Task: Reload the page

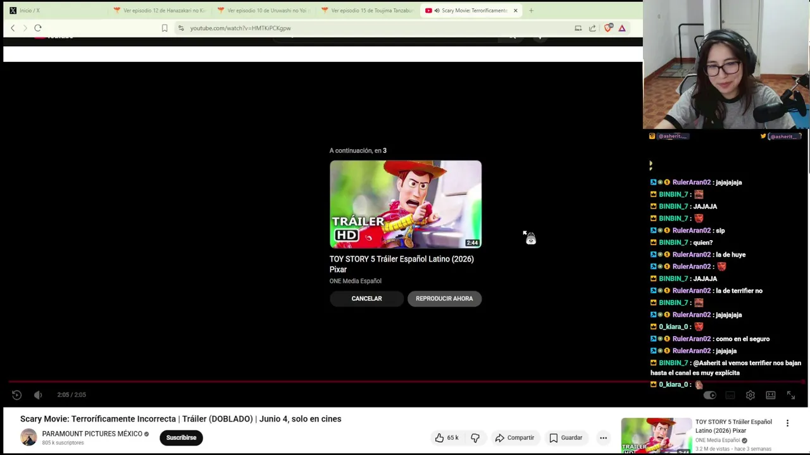Action: tap(38, 28)
